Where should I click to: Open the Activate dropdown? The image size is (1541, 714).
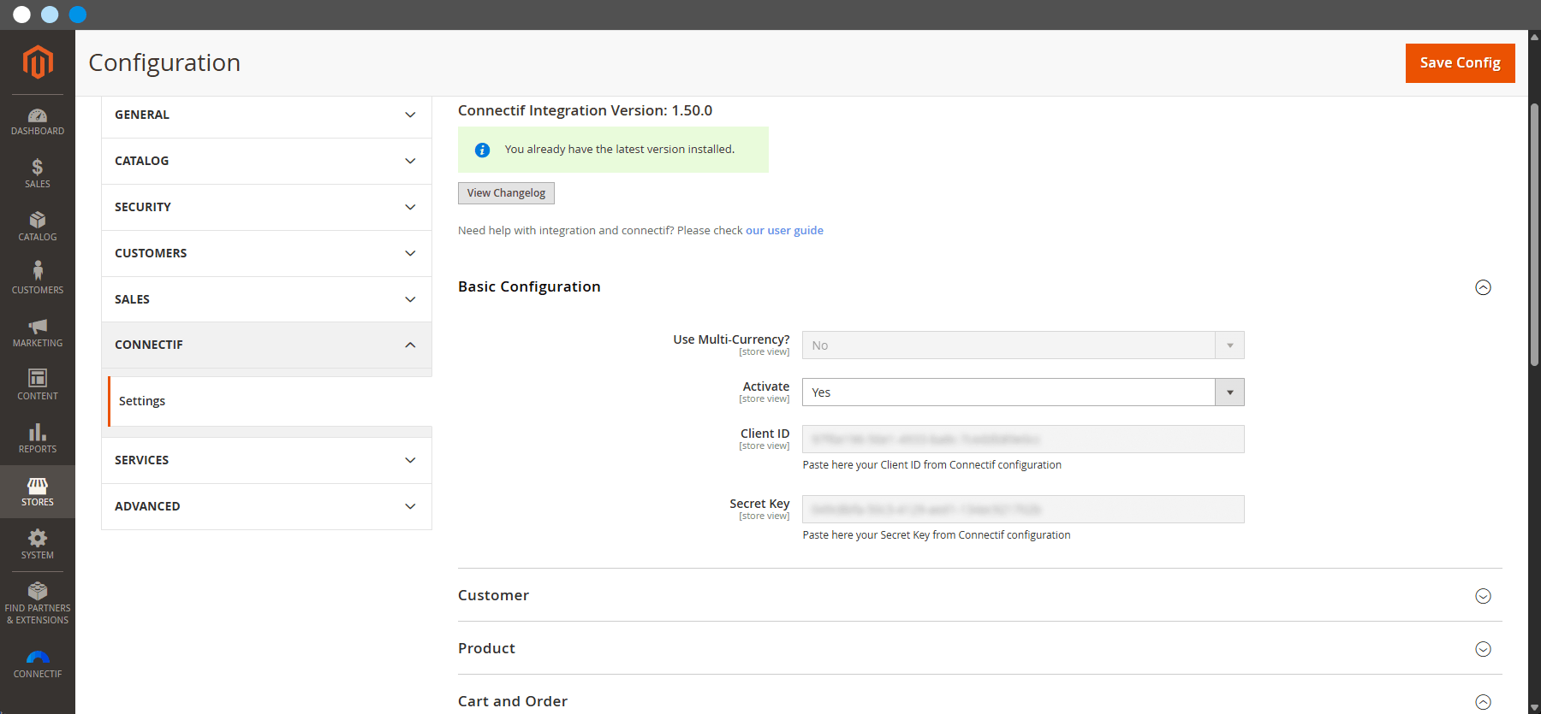[1023, 392]
